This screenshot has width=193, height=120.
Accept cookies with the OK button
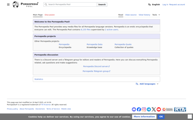tap(161, 117)
